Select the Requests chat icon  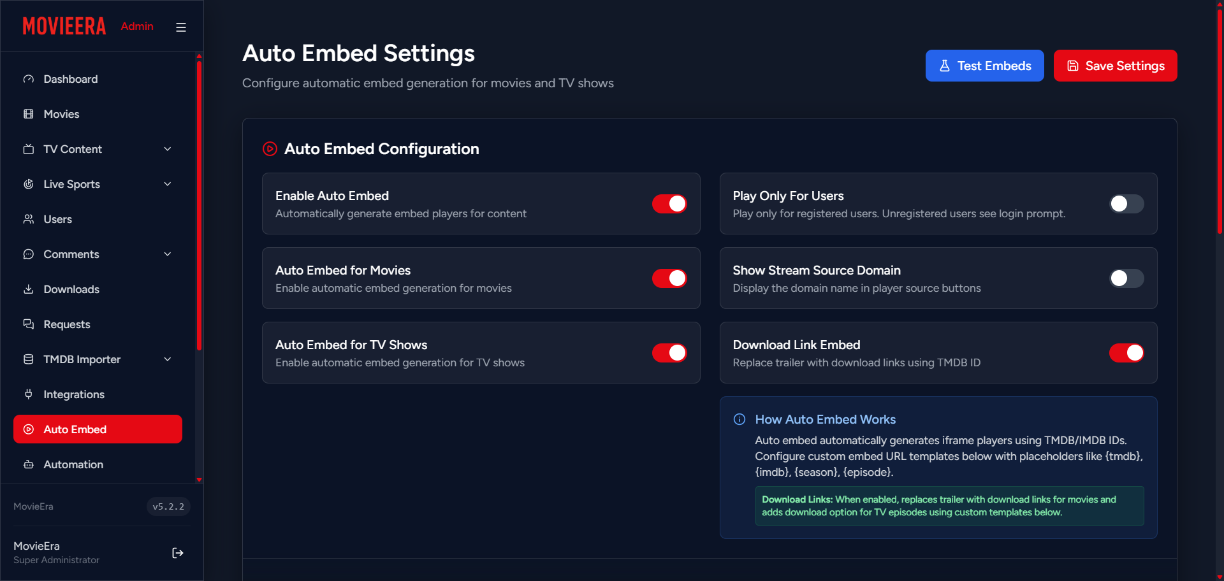click(x=29, y=324)
